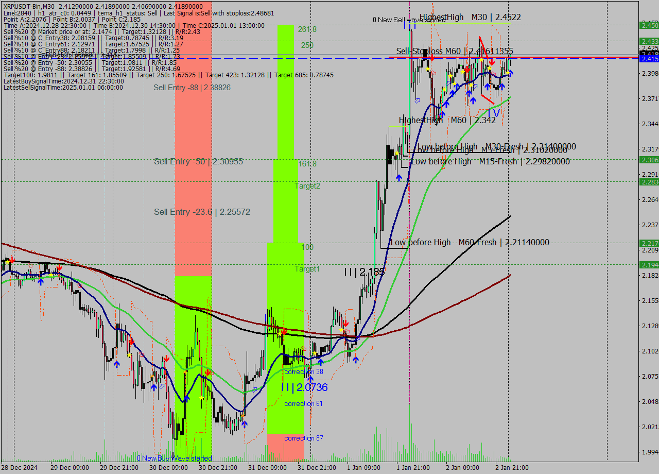Click the 'correction 61' label
Viewport: 659px width, 474px height.
[x=304, y=403]
